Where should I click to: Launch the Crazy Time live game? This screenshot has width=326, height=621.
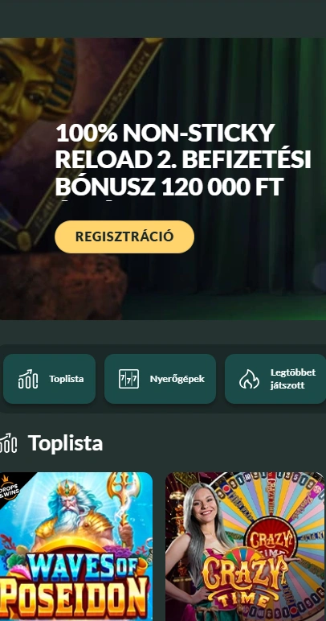(x=245, y=546)
